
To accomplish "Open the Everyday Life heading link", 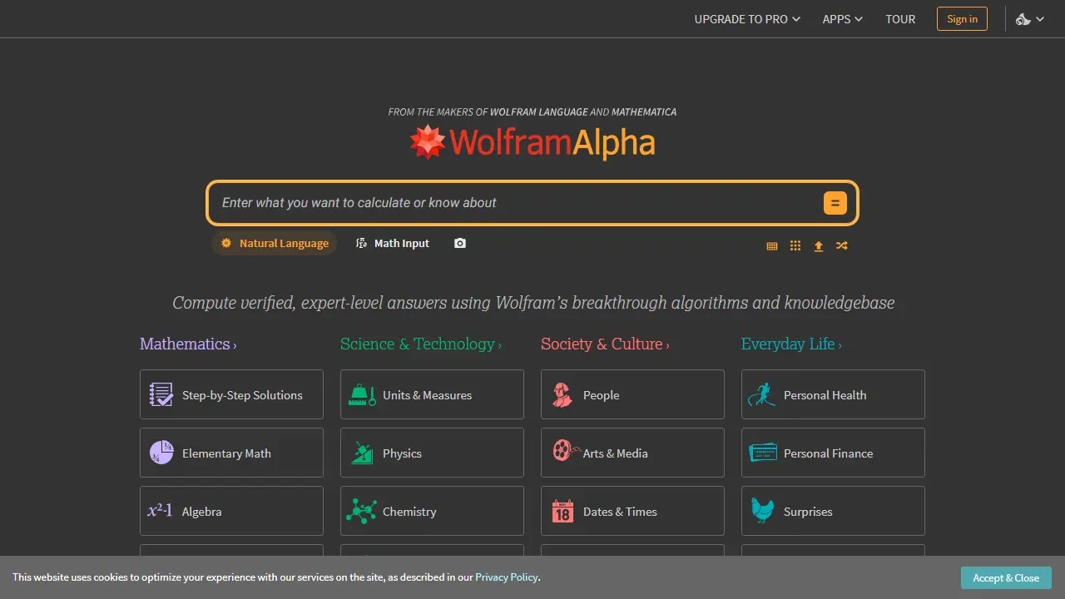I will [x=791, y=344].
